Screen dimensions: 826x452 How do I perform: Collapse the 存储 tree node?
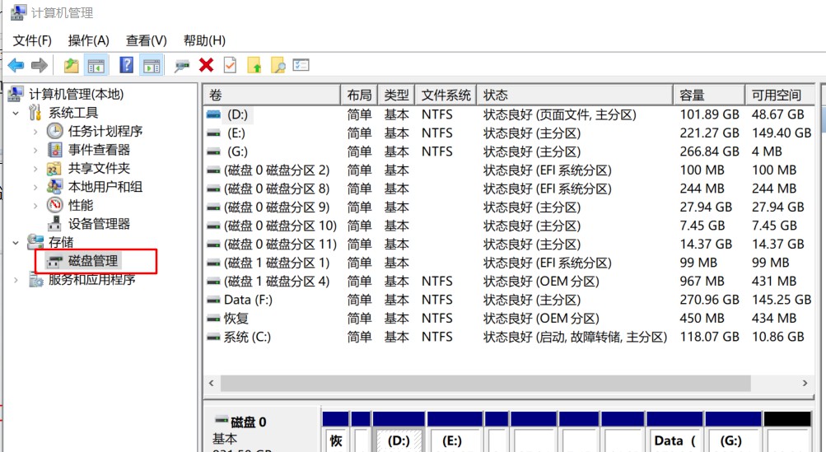coord(16,242)
